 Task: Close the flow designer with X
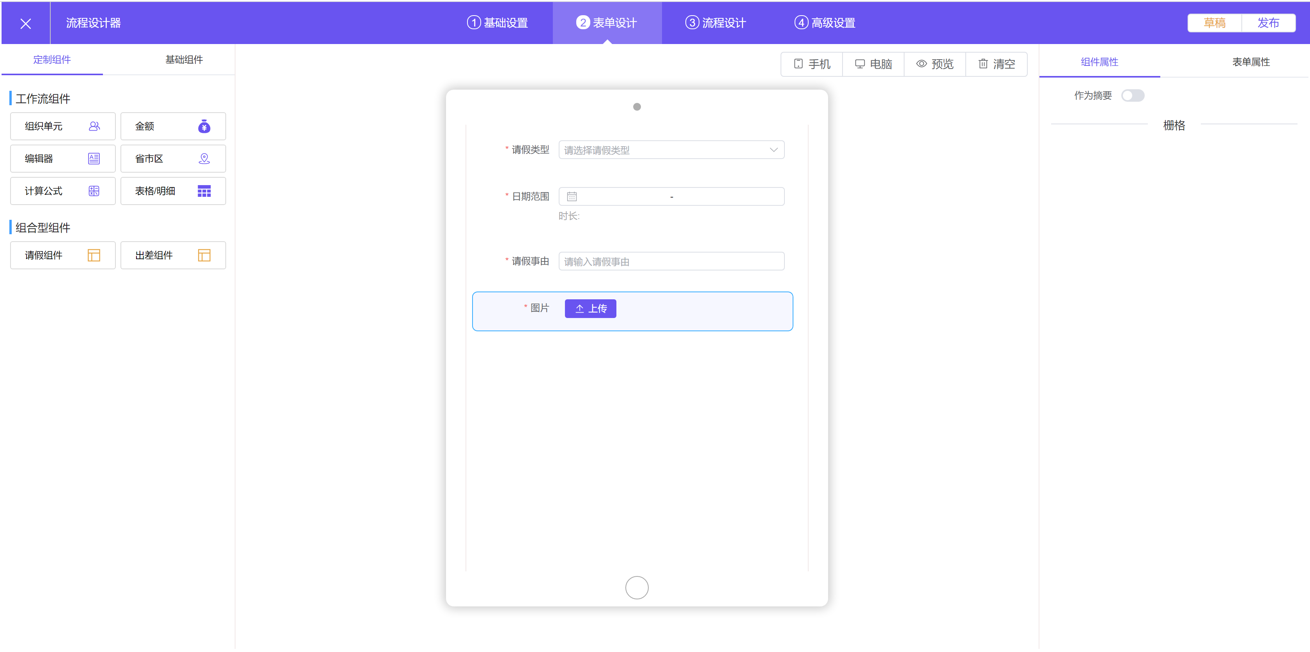pos(25,23)
